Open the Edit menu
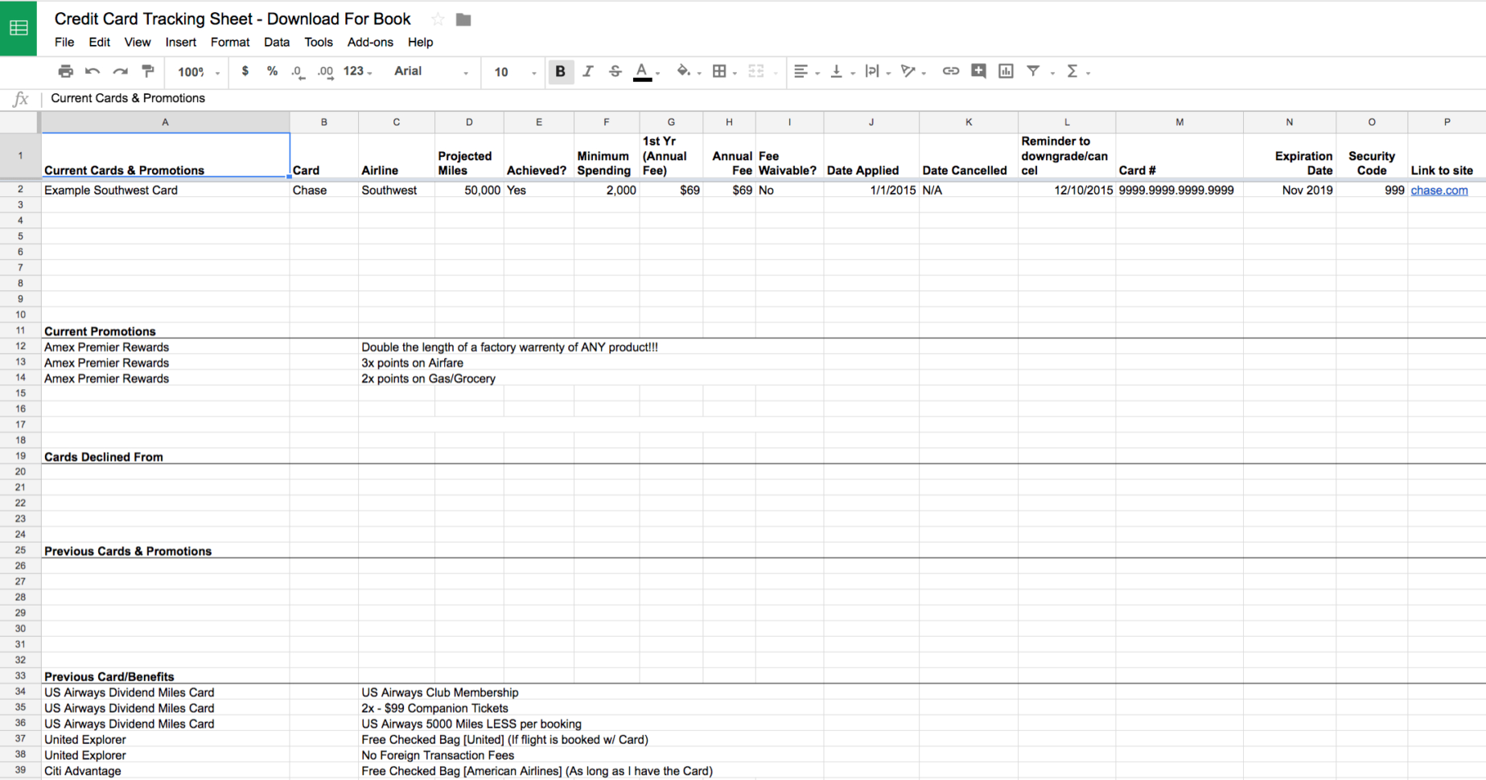The image size is (1486, 780). pos(99,42)
